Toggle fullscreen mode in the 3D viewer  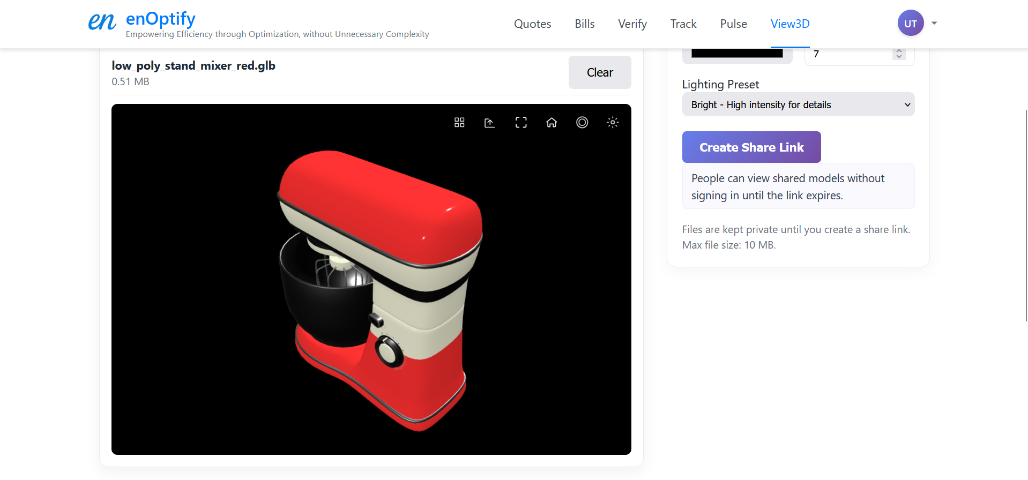(521, 123)
